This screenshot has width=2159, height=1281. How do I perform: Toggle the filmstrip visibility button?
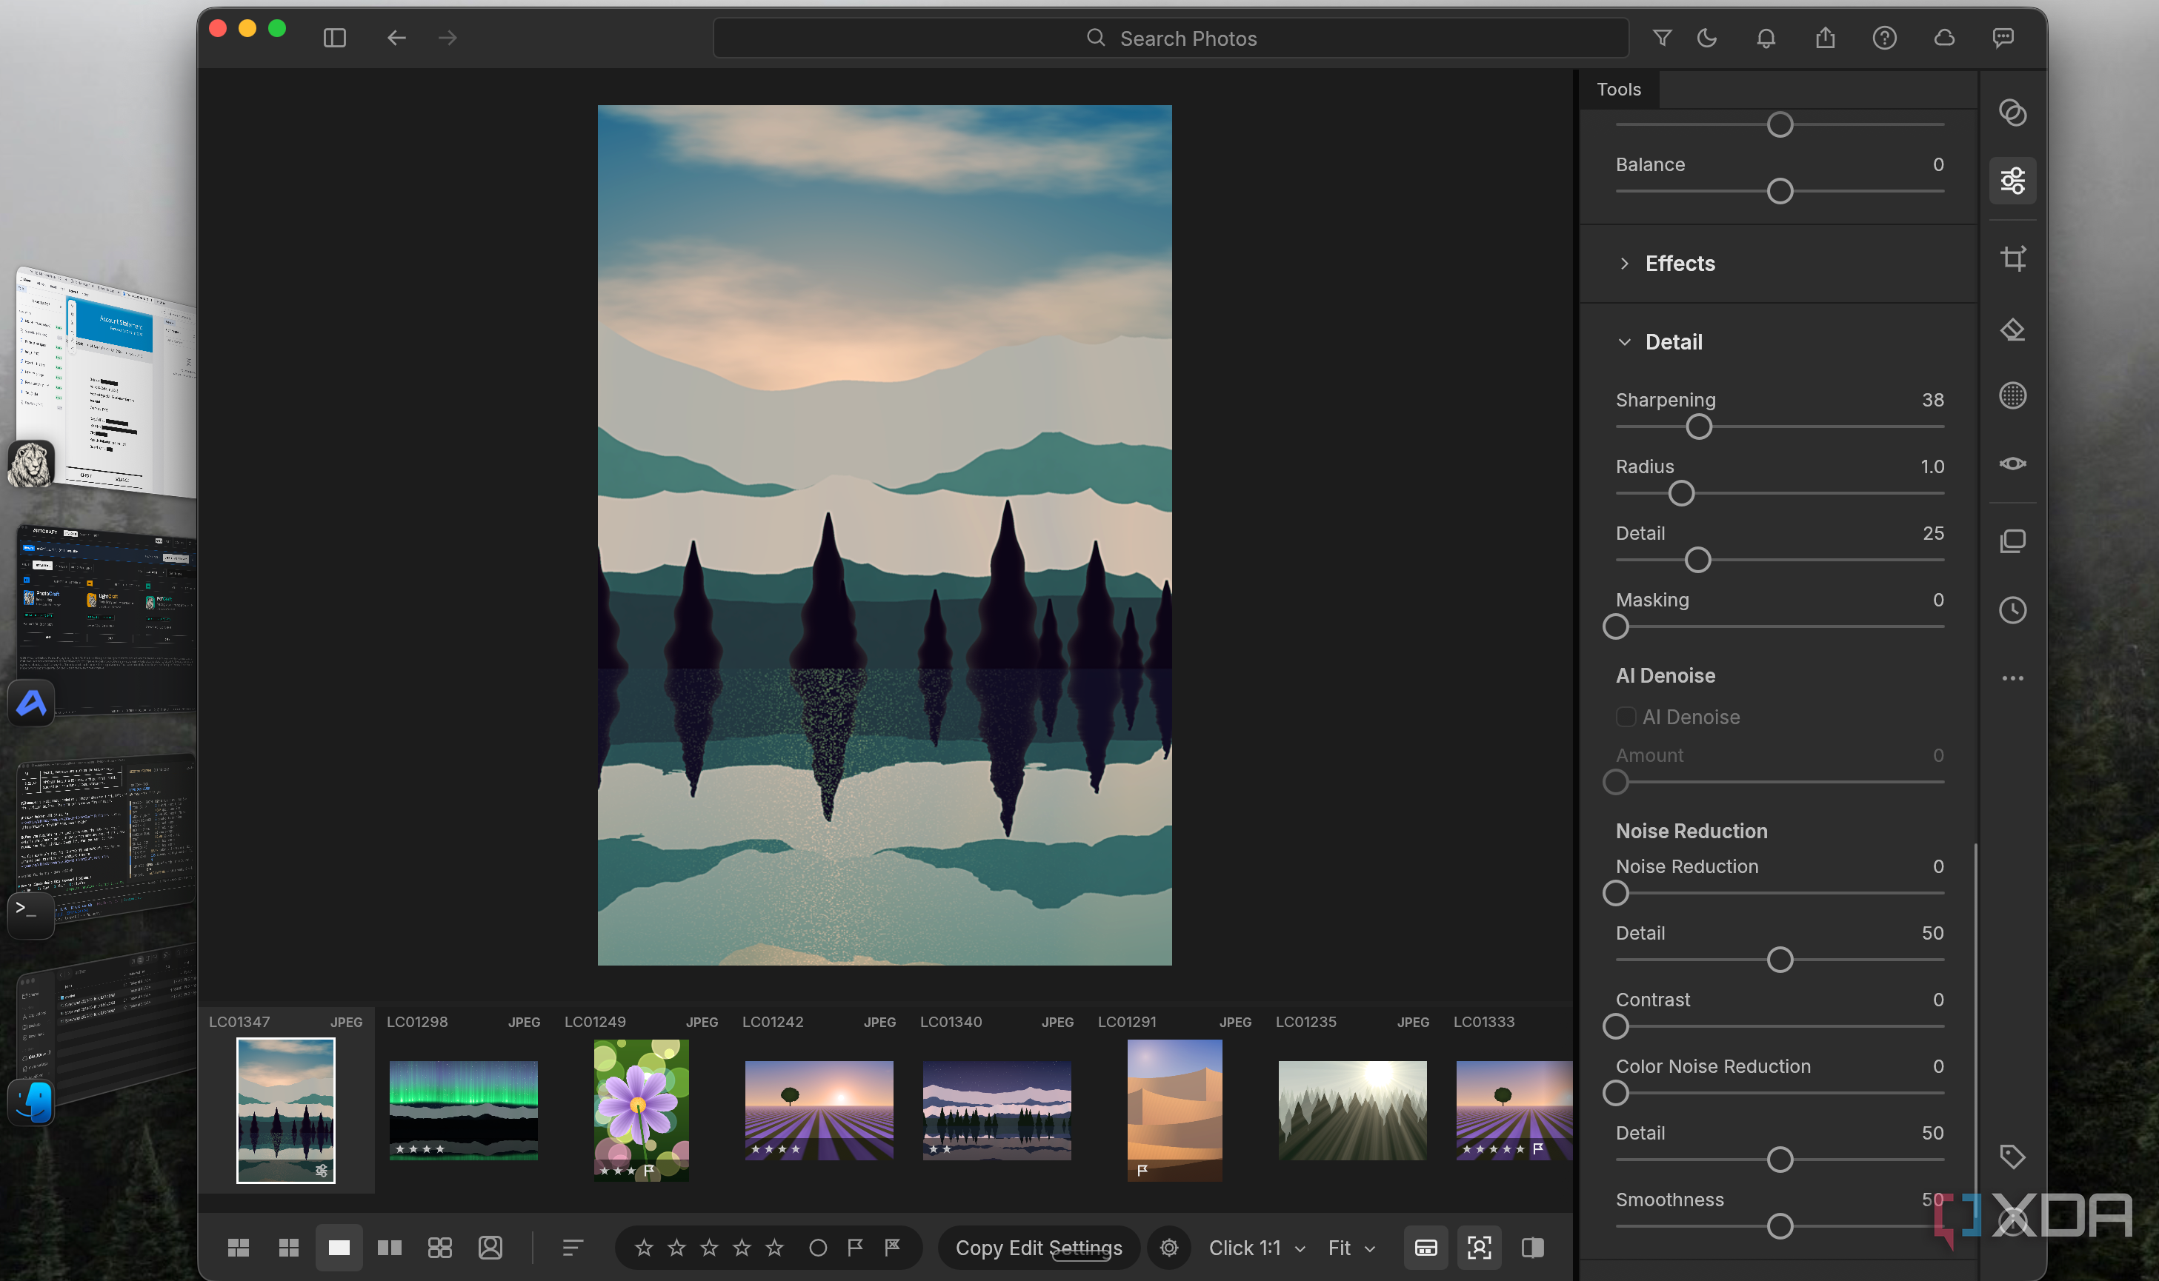(x=1426, y=1248)
